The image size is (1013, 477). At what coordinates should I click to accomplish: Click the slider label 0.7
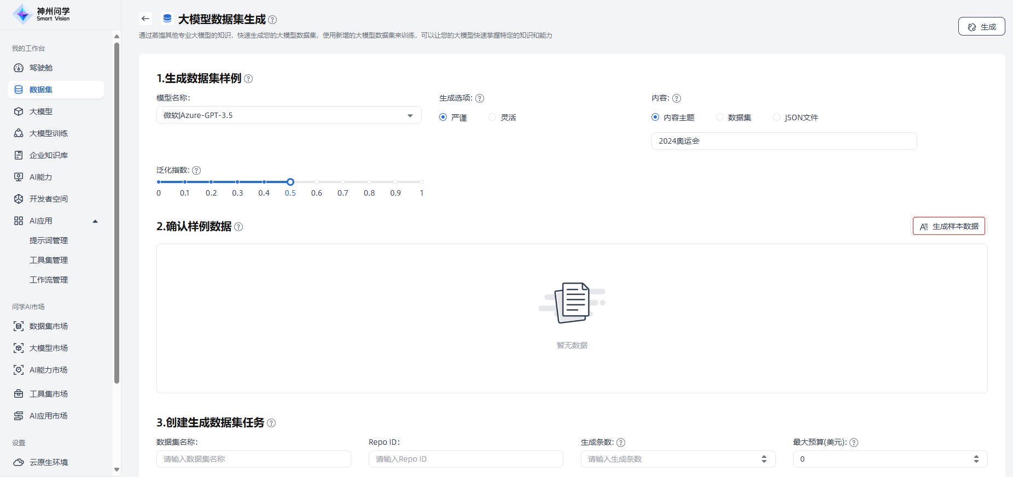click(343, 193)
